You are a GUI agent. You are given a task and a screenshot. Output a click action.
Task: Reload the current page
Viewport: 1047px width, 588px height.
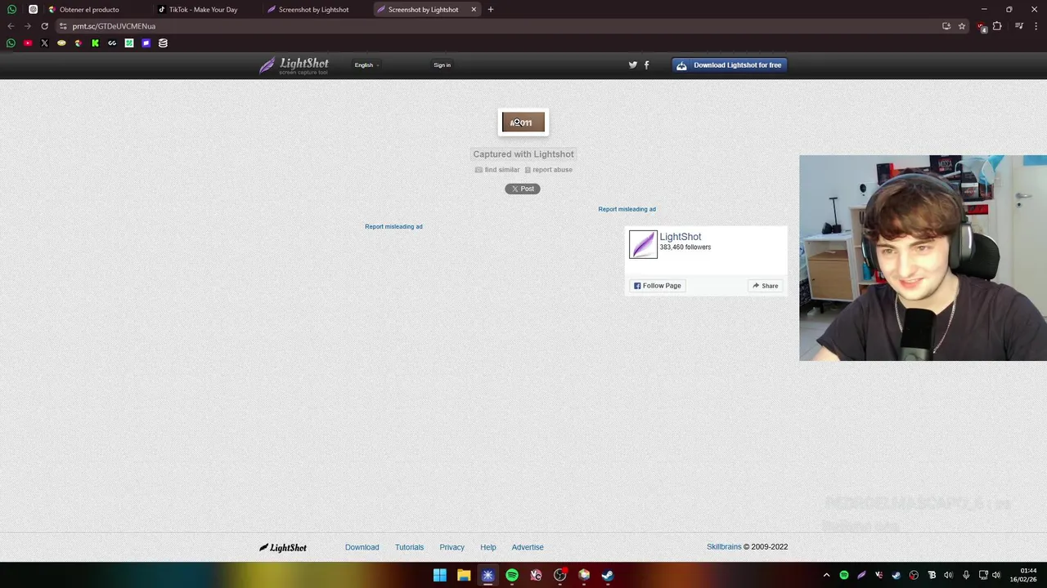(44, 26)
